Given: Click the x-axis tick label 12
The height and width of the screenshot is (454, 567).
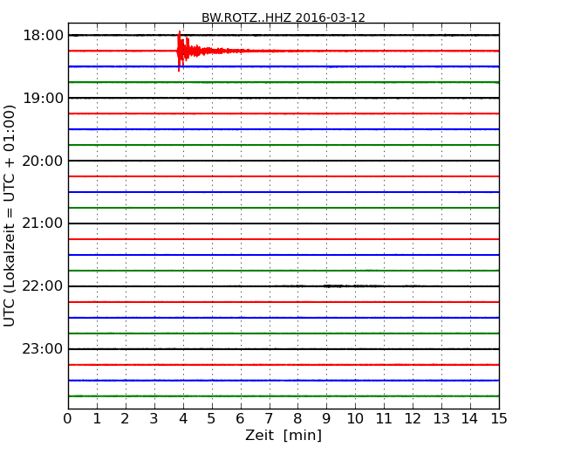Looking at the screenshot, I should [x=413, y=418].
